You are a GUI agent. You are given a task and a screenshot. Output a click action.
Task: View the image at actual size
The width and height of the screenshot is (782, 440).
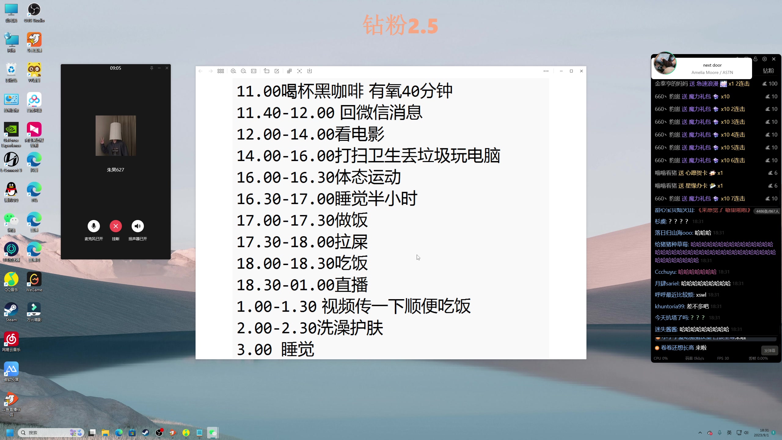tap(253, 71)
